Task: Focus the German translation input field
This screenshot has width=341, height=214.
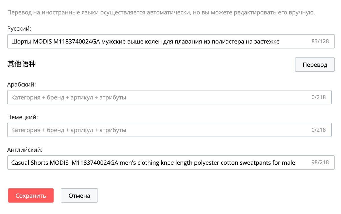Action: 169,130
